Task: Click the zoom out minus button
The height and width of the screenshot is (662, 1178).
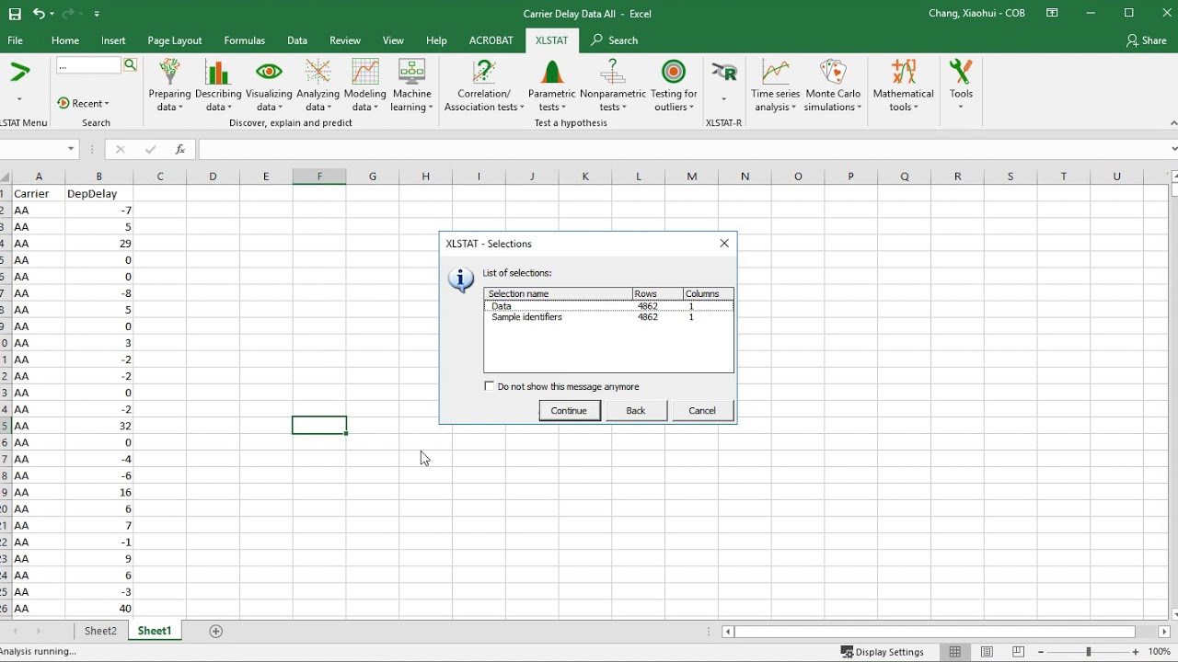Action: (1041, 652)
